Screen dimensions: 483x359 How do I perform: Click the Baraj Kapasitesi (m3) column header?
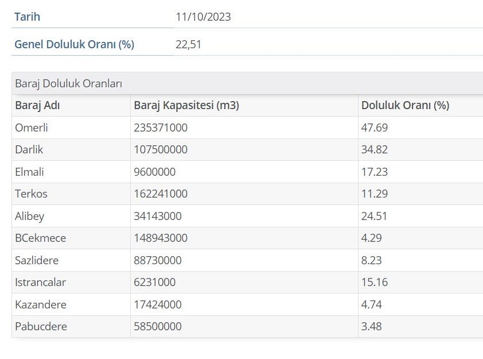tap(186, 106)
